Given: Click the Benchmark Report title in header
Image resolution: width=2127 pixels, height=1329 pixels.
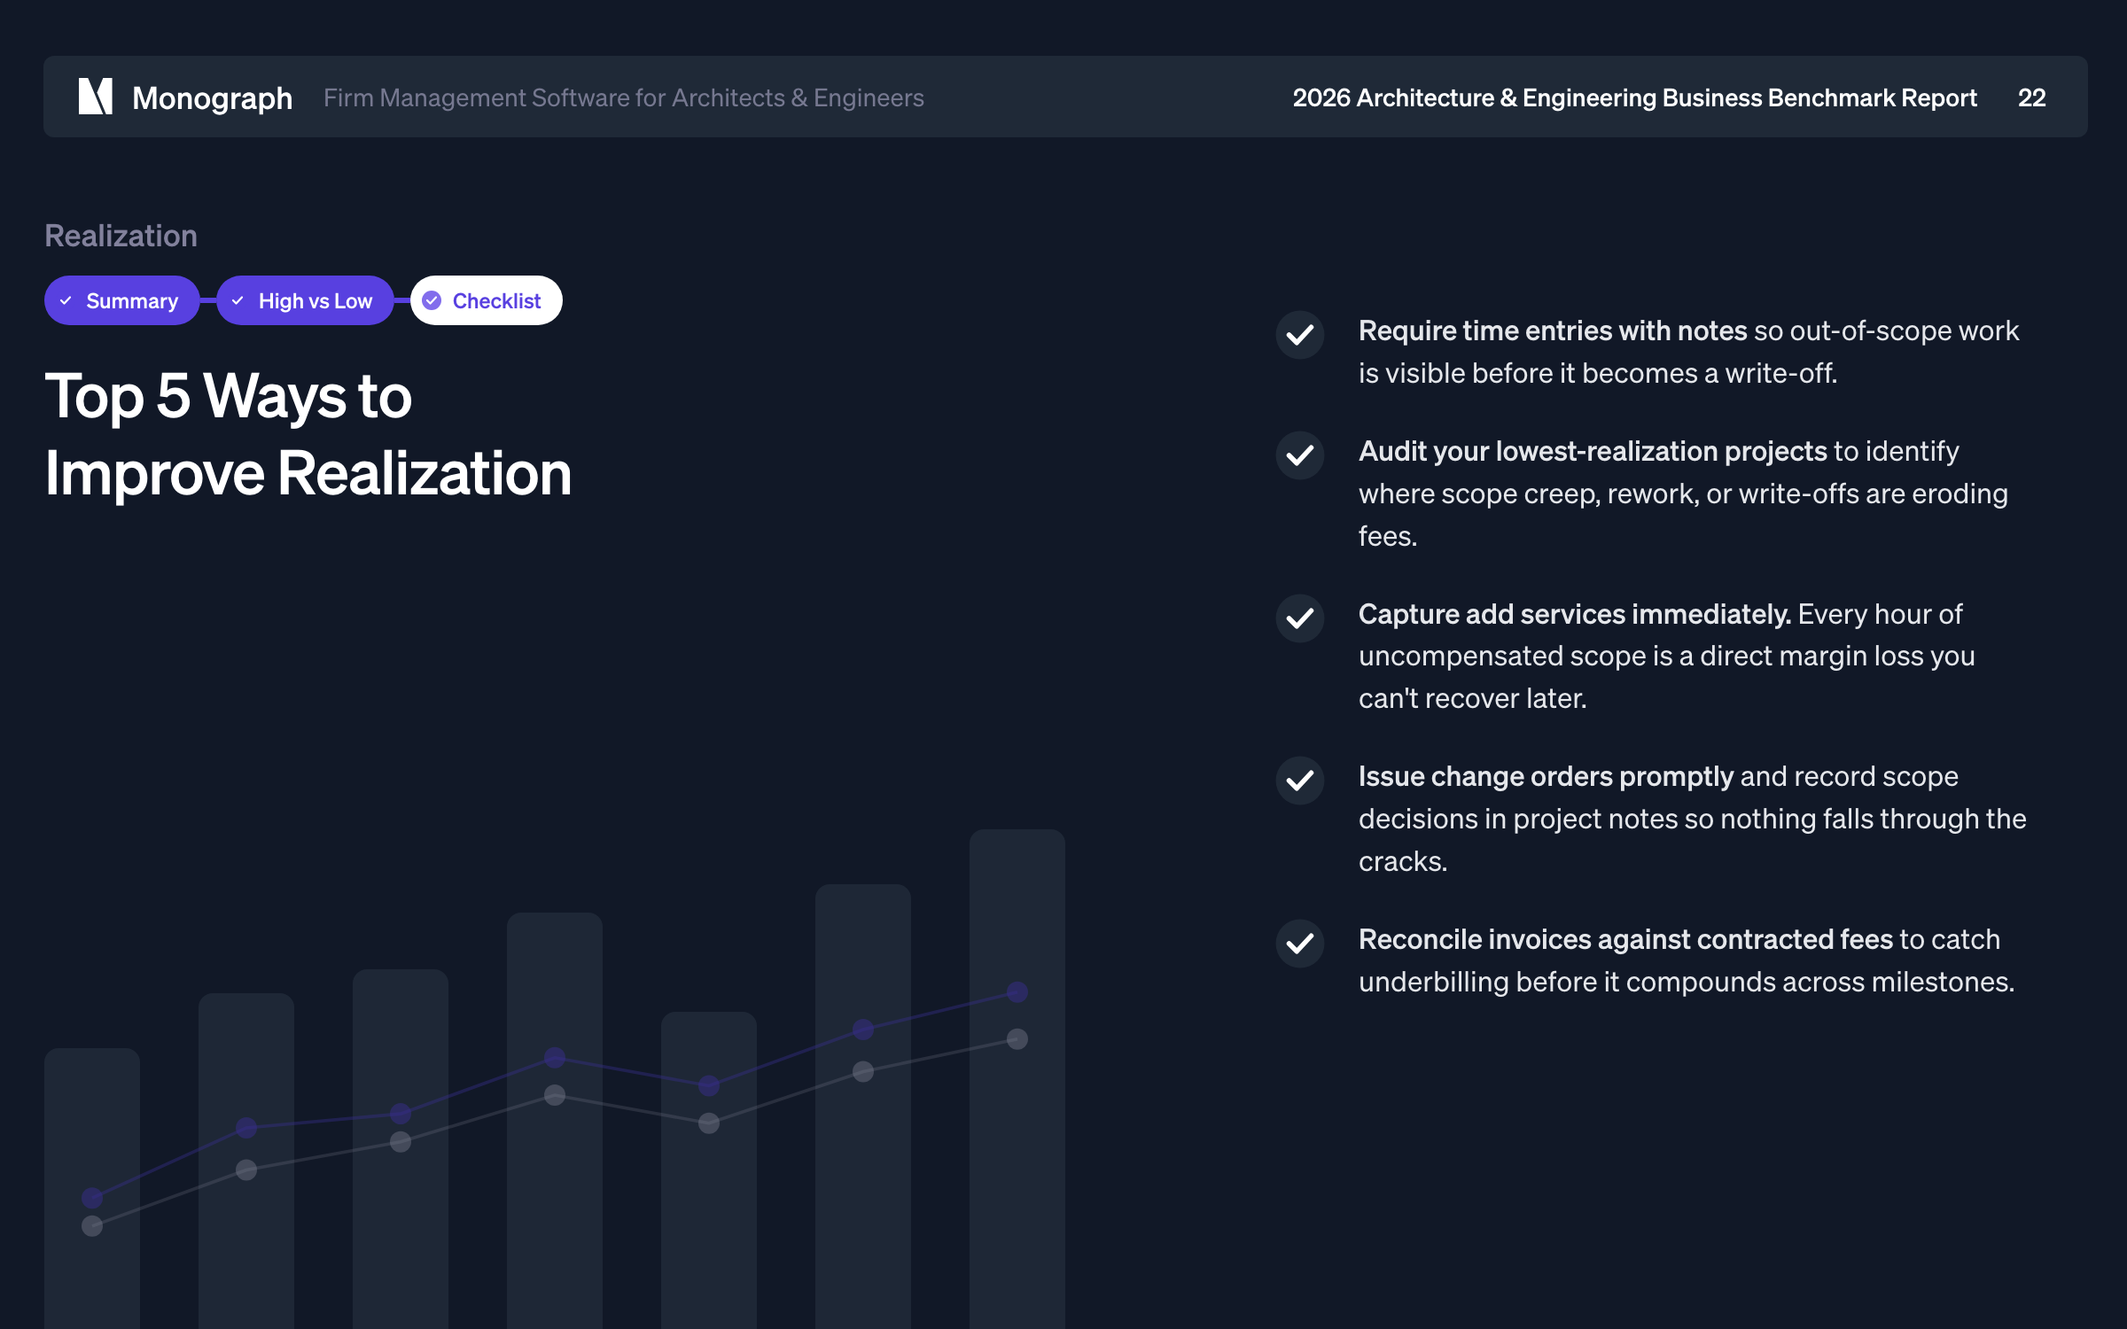Looking at the screenshot, I should tap(1633, 97).
